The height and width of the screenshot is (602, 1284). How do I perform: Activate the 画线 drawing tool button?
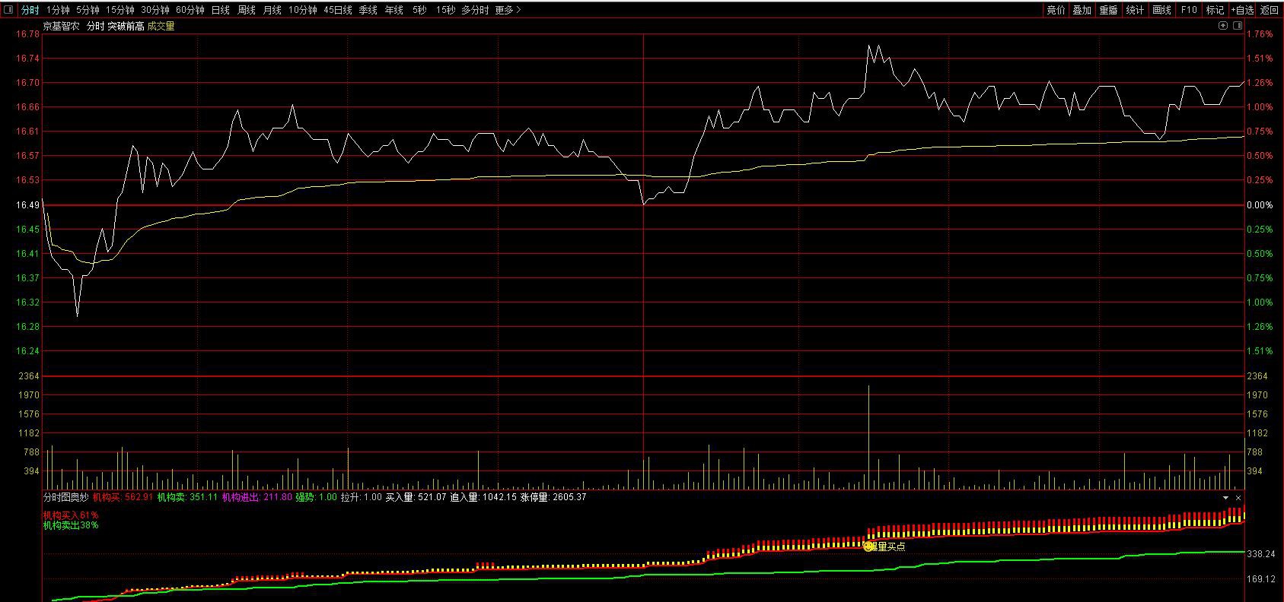pos(1161,10)
